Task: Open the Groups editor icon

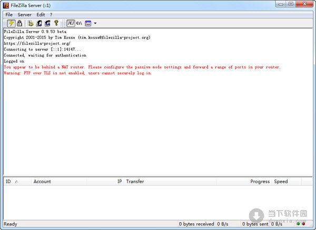Action: point(47,23)
